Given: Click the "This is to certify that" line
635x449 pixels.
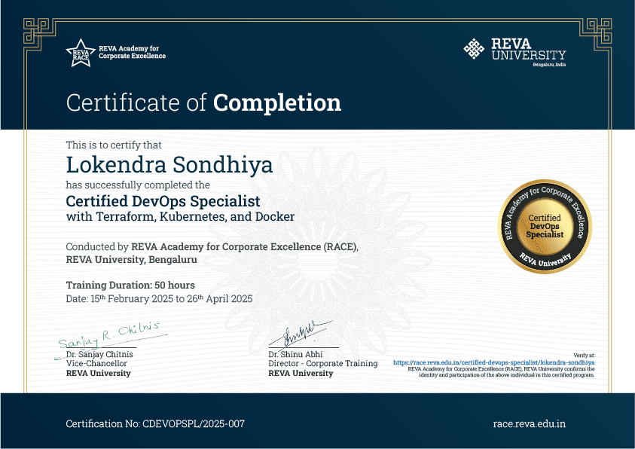Looking at the screenshot, I should click(x=114, y=145).
